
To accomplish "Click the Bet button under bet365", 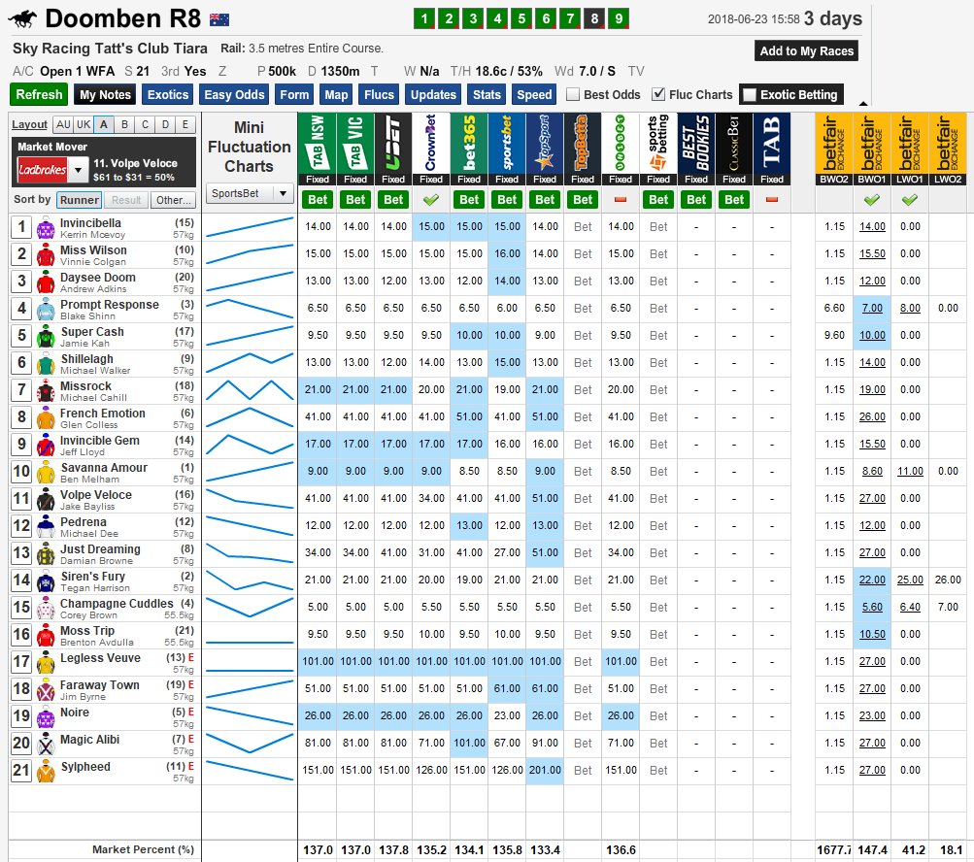I will (469, 199).
